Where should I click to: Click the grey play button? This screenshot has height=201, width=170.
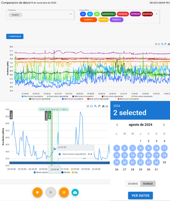click(51, 192)
